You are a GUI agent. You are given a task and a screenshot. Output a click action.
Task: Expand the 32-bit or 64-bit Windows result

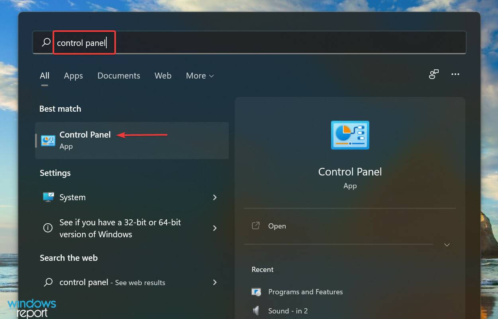pos(215,228)
